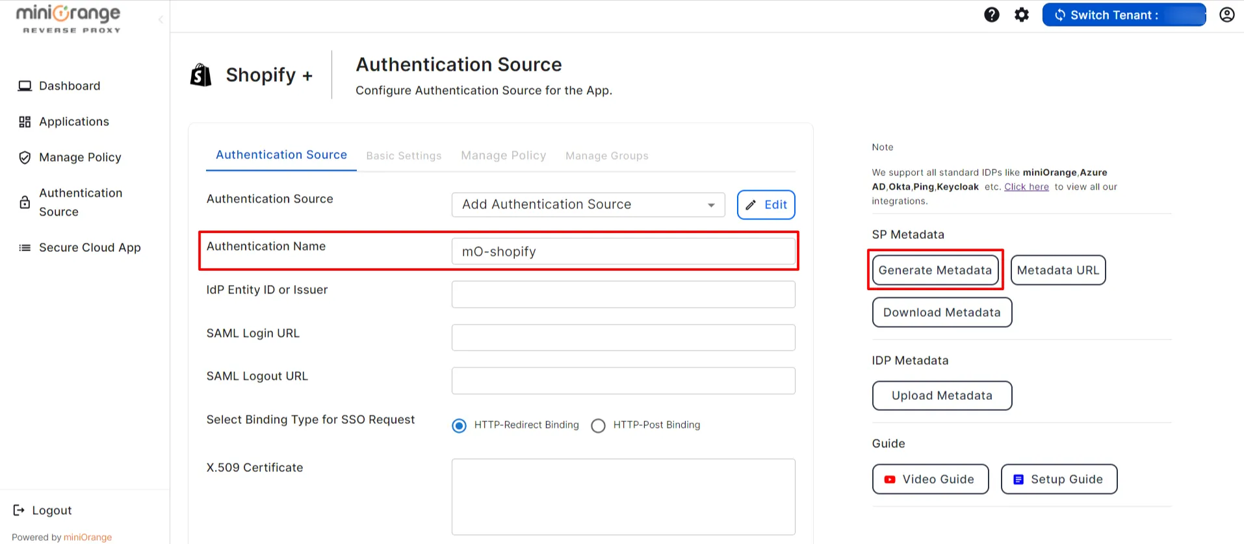This screenshot has height=544, width=1244.
Task: Click the SAML Login URL field
Action: coord(623,338)
